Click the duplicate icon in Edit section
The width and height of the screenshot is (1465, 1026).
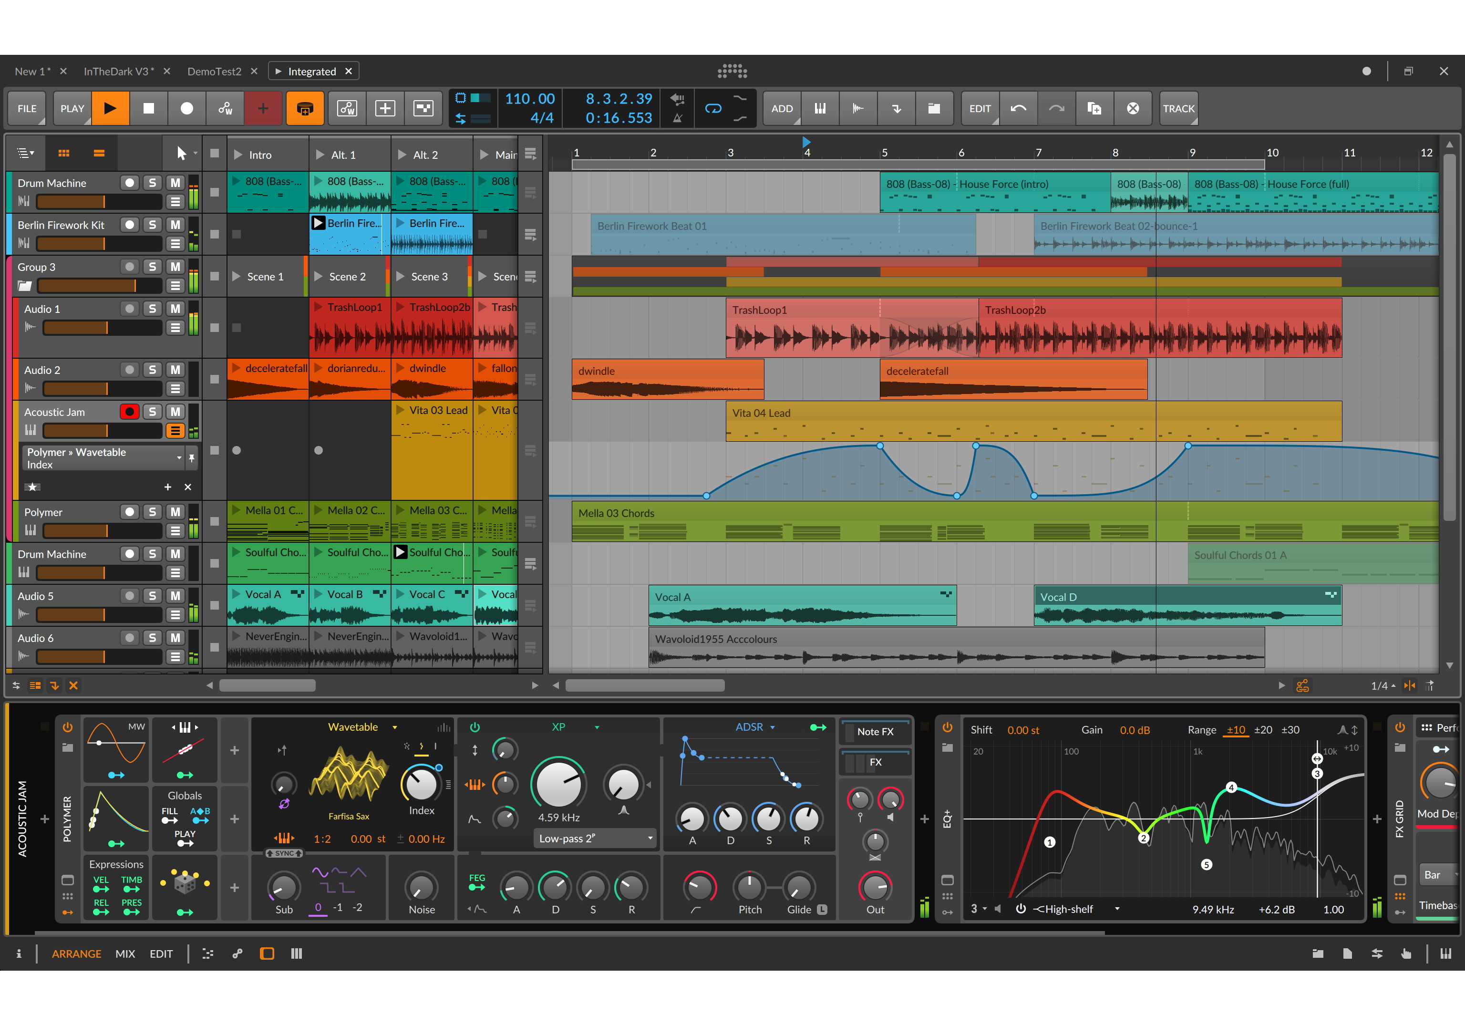coord(1094,108)
